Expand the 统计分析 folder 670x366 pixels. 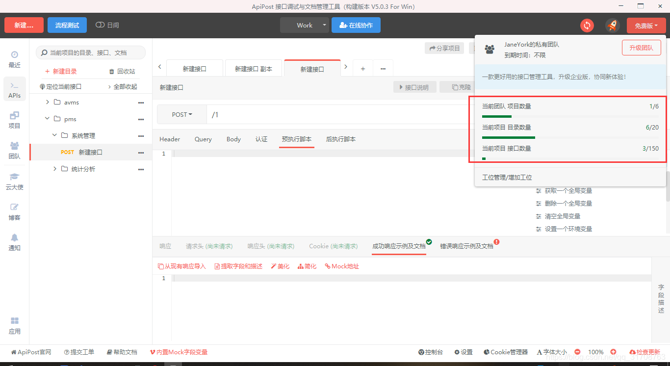55,169
